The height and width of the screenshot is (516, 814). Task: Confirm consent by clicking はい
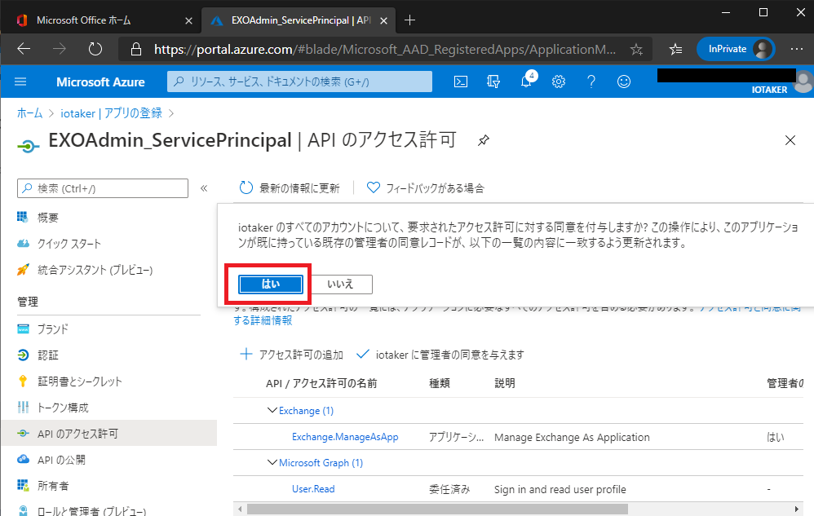[x=270, y=284]
